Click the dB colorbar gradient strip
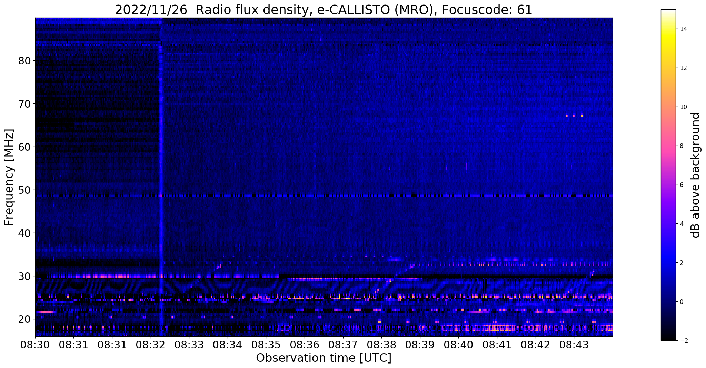Image resolution: width=706 pixels, height=368 pixels. coord(668,175)
